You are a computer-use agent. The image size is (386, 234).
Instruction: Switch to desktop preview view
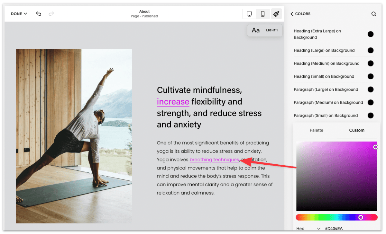249,14
